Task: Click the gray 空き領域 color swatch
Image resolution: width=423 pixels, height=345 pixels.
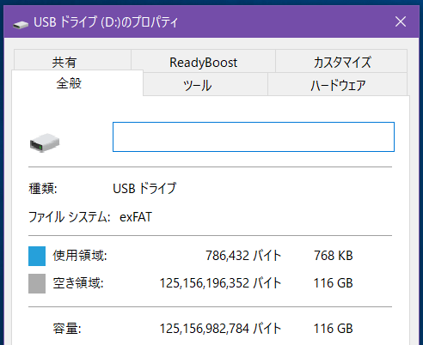Action: pyautogui.click(x=37, y=283)
